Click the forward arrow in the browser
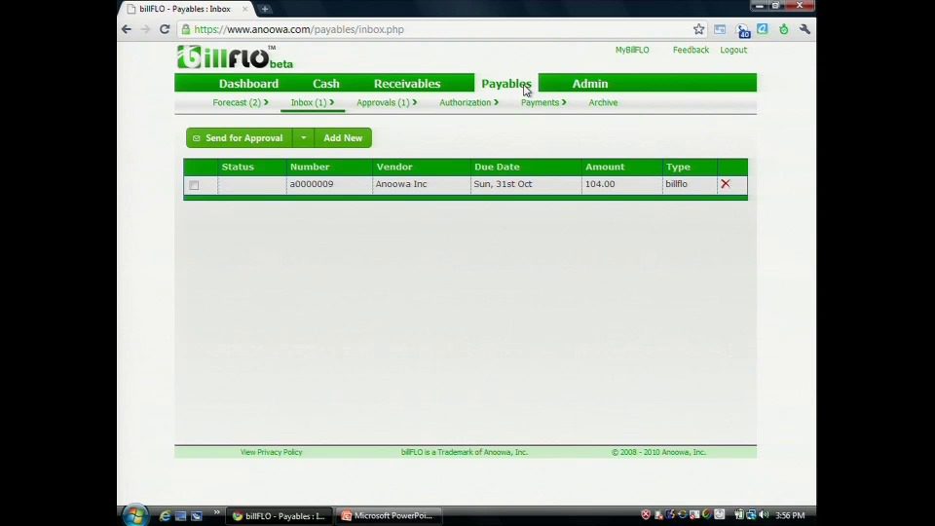The width and height of the screenshot is (935, 526). click(145, 29)
